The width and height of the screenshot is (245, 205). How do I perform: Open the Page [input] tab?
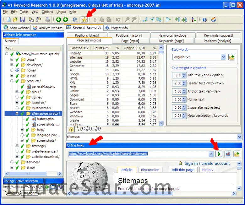(130, 41)
